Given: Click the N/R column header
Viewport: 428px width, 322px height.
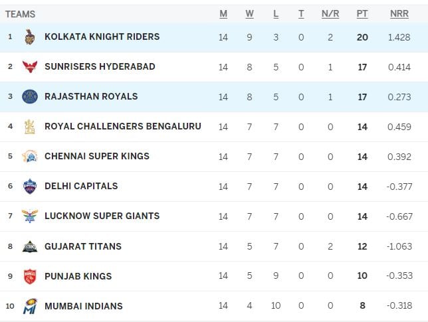Looking at the screenshot, I should pyautogui.click(x=330, y=14).
